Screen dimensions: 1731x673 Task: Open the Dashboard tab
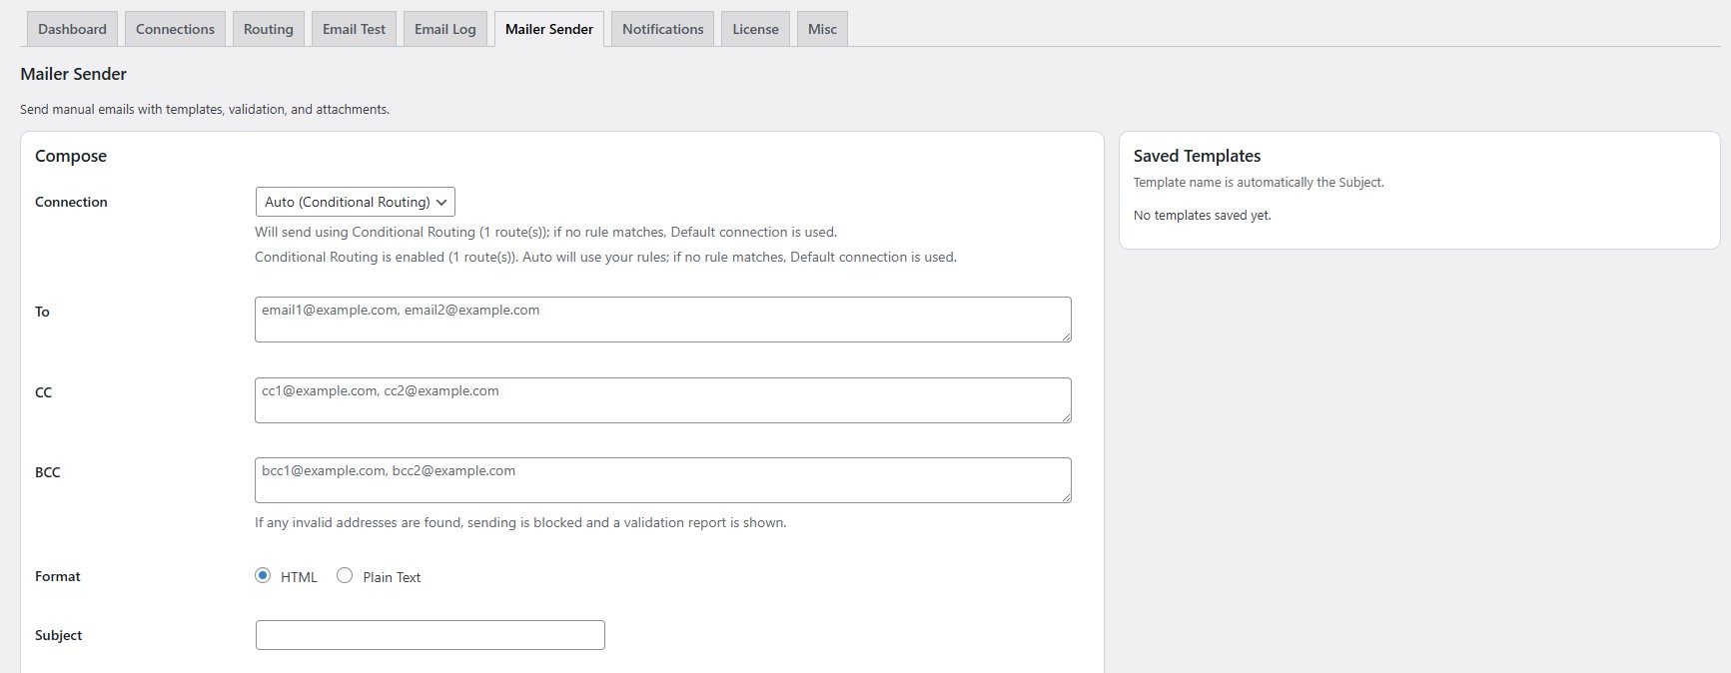pyautogui.click(x=72, y=29)
